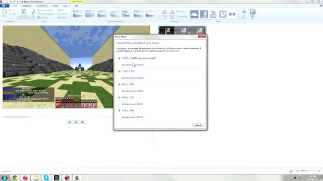Click the Cut command in the ribbon
This screenshot has height=181, width=323.
pos(12,10)
